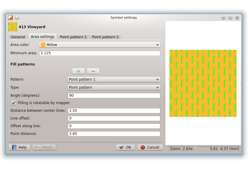This screenshot has width=248, height=169.
Task: Open the Pattern dropdown
Action: pyautogui.click(x=114, y=79)
